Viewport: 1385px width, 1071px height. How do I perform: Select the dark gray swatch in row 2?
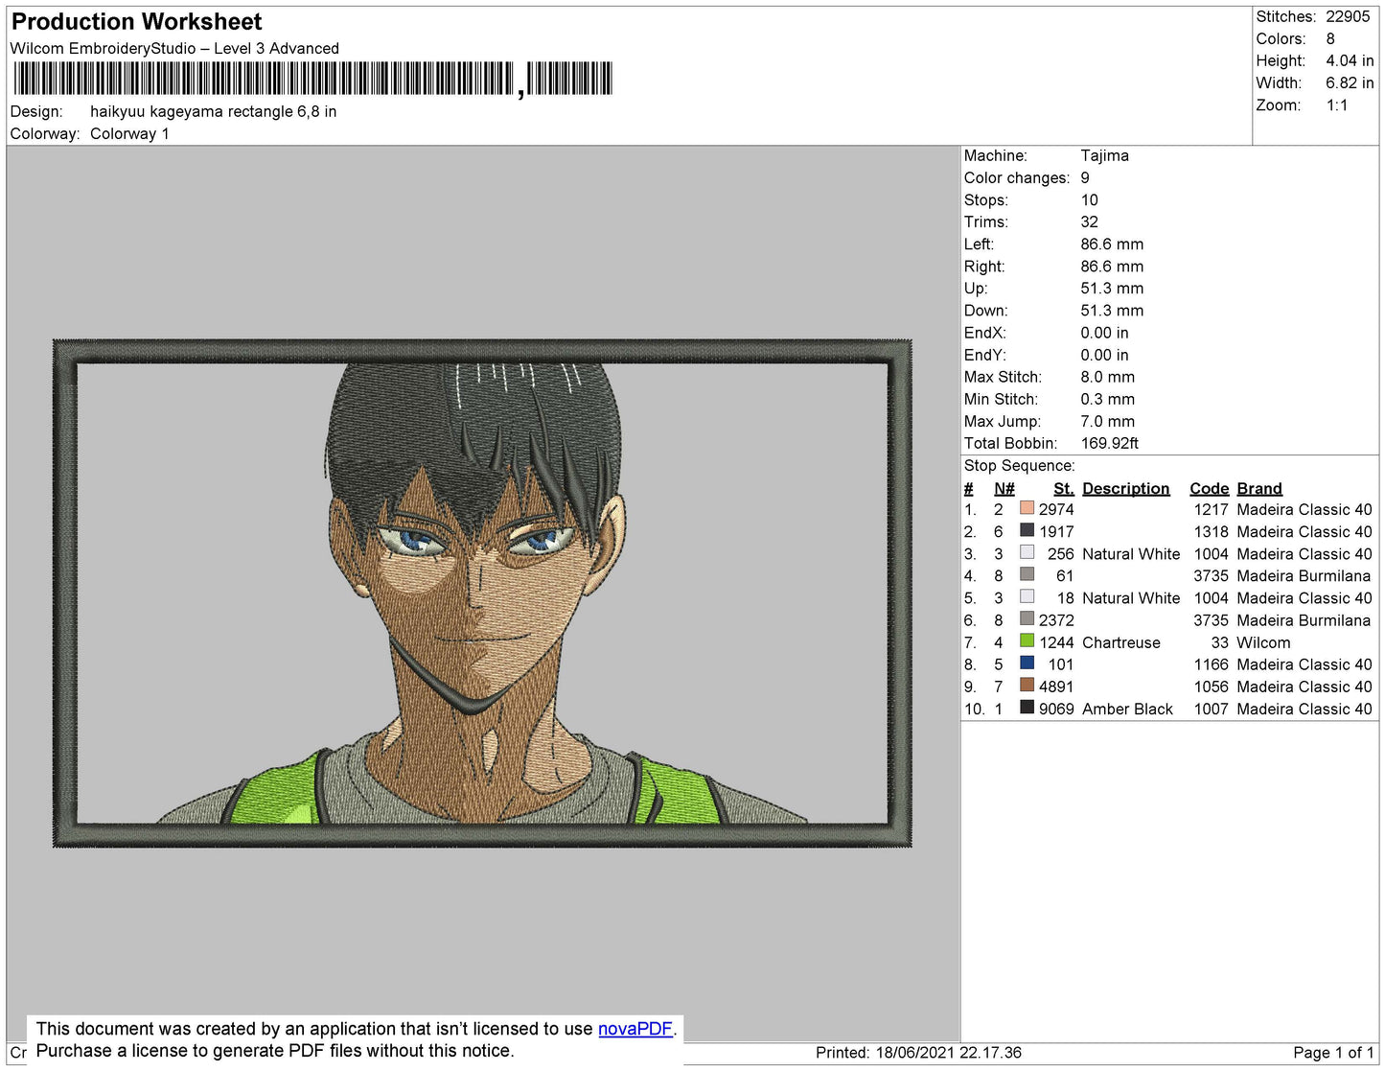1027,530
